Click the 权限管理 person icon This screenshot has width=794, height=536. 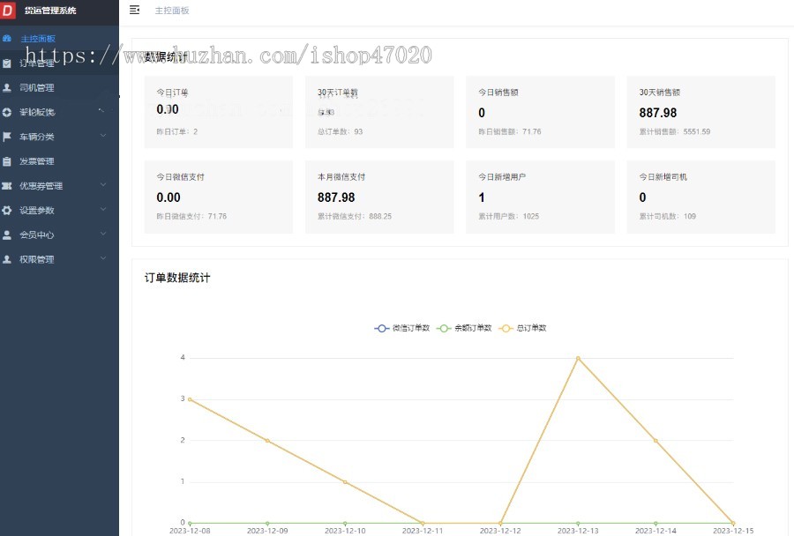[7, 259]
